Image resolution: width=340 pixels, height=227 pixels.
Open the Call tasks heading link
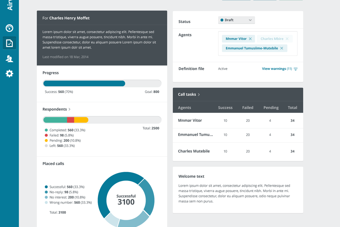click(x=187, y=94)
